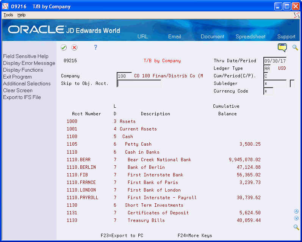Image resolution: width=302 pixels, height=242 pixels.
Task: Click the Company input field
Action: 124,76
